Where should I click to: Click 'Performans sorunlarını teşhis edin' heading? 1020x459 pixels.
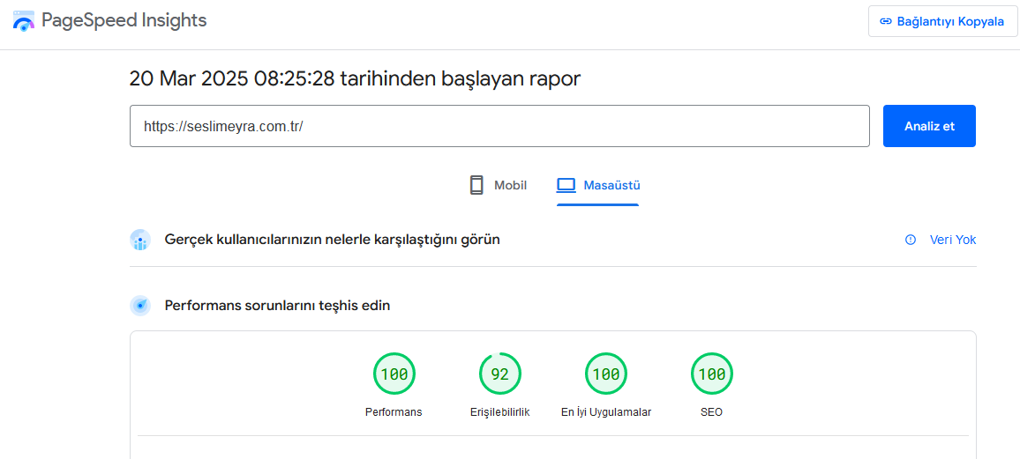click(278, 305)
